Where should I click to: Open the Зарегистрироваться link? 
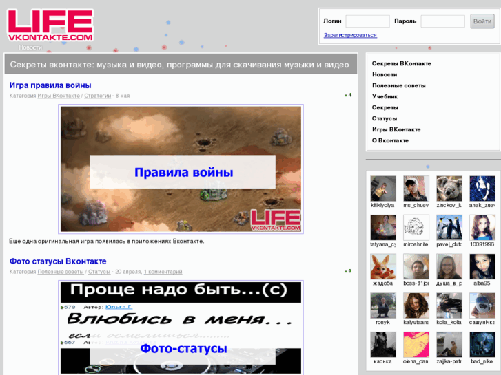pyautogui.click(x=350, y=35)
